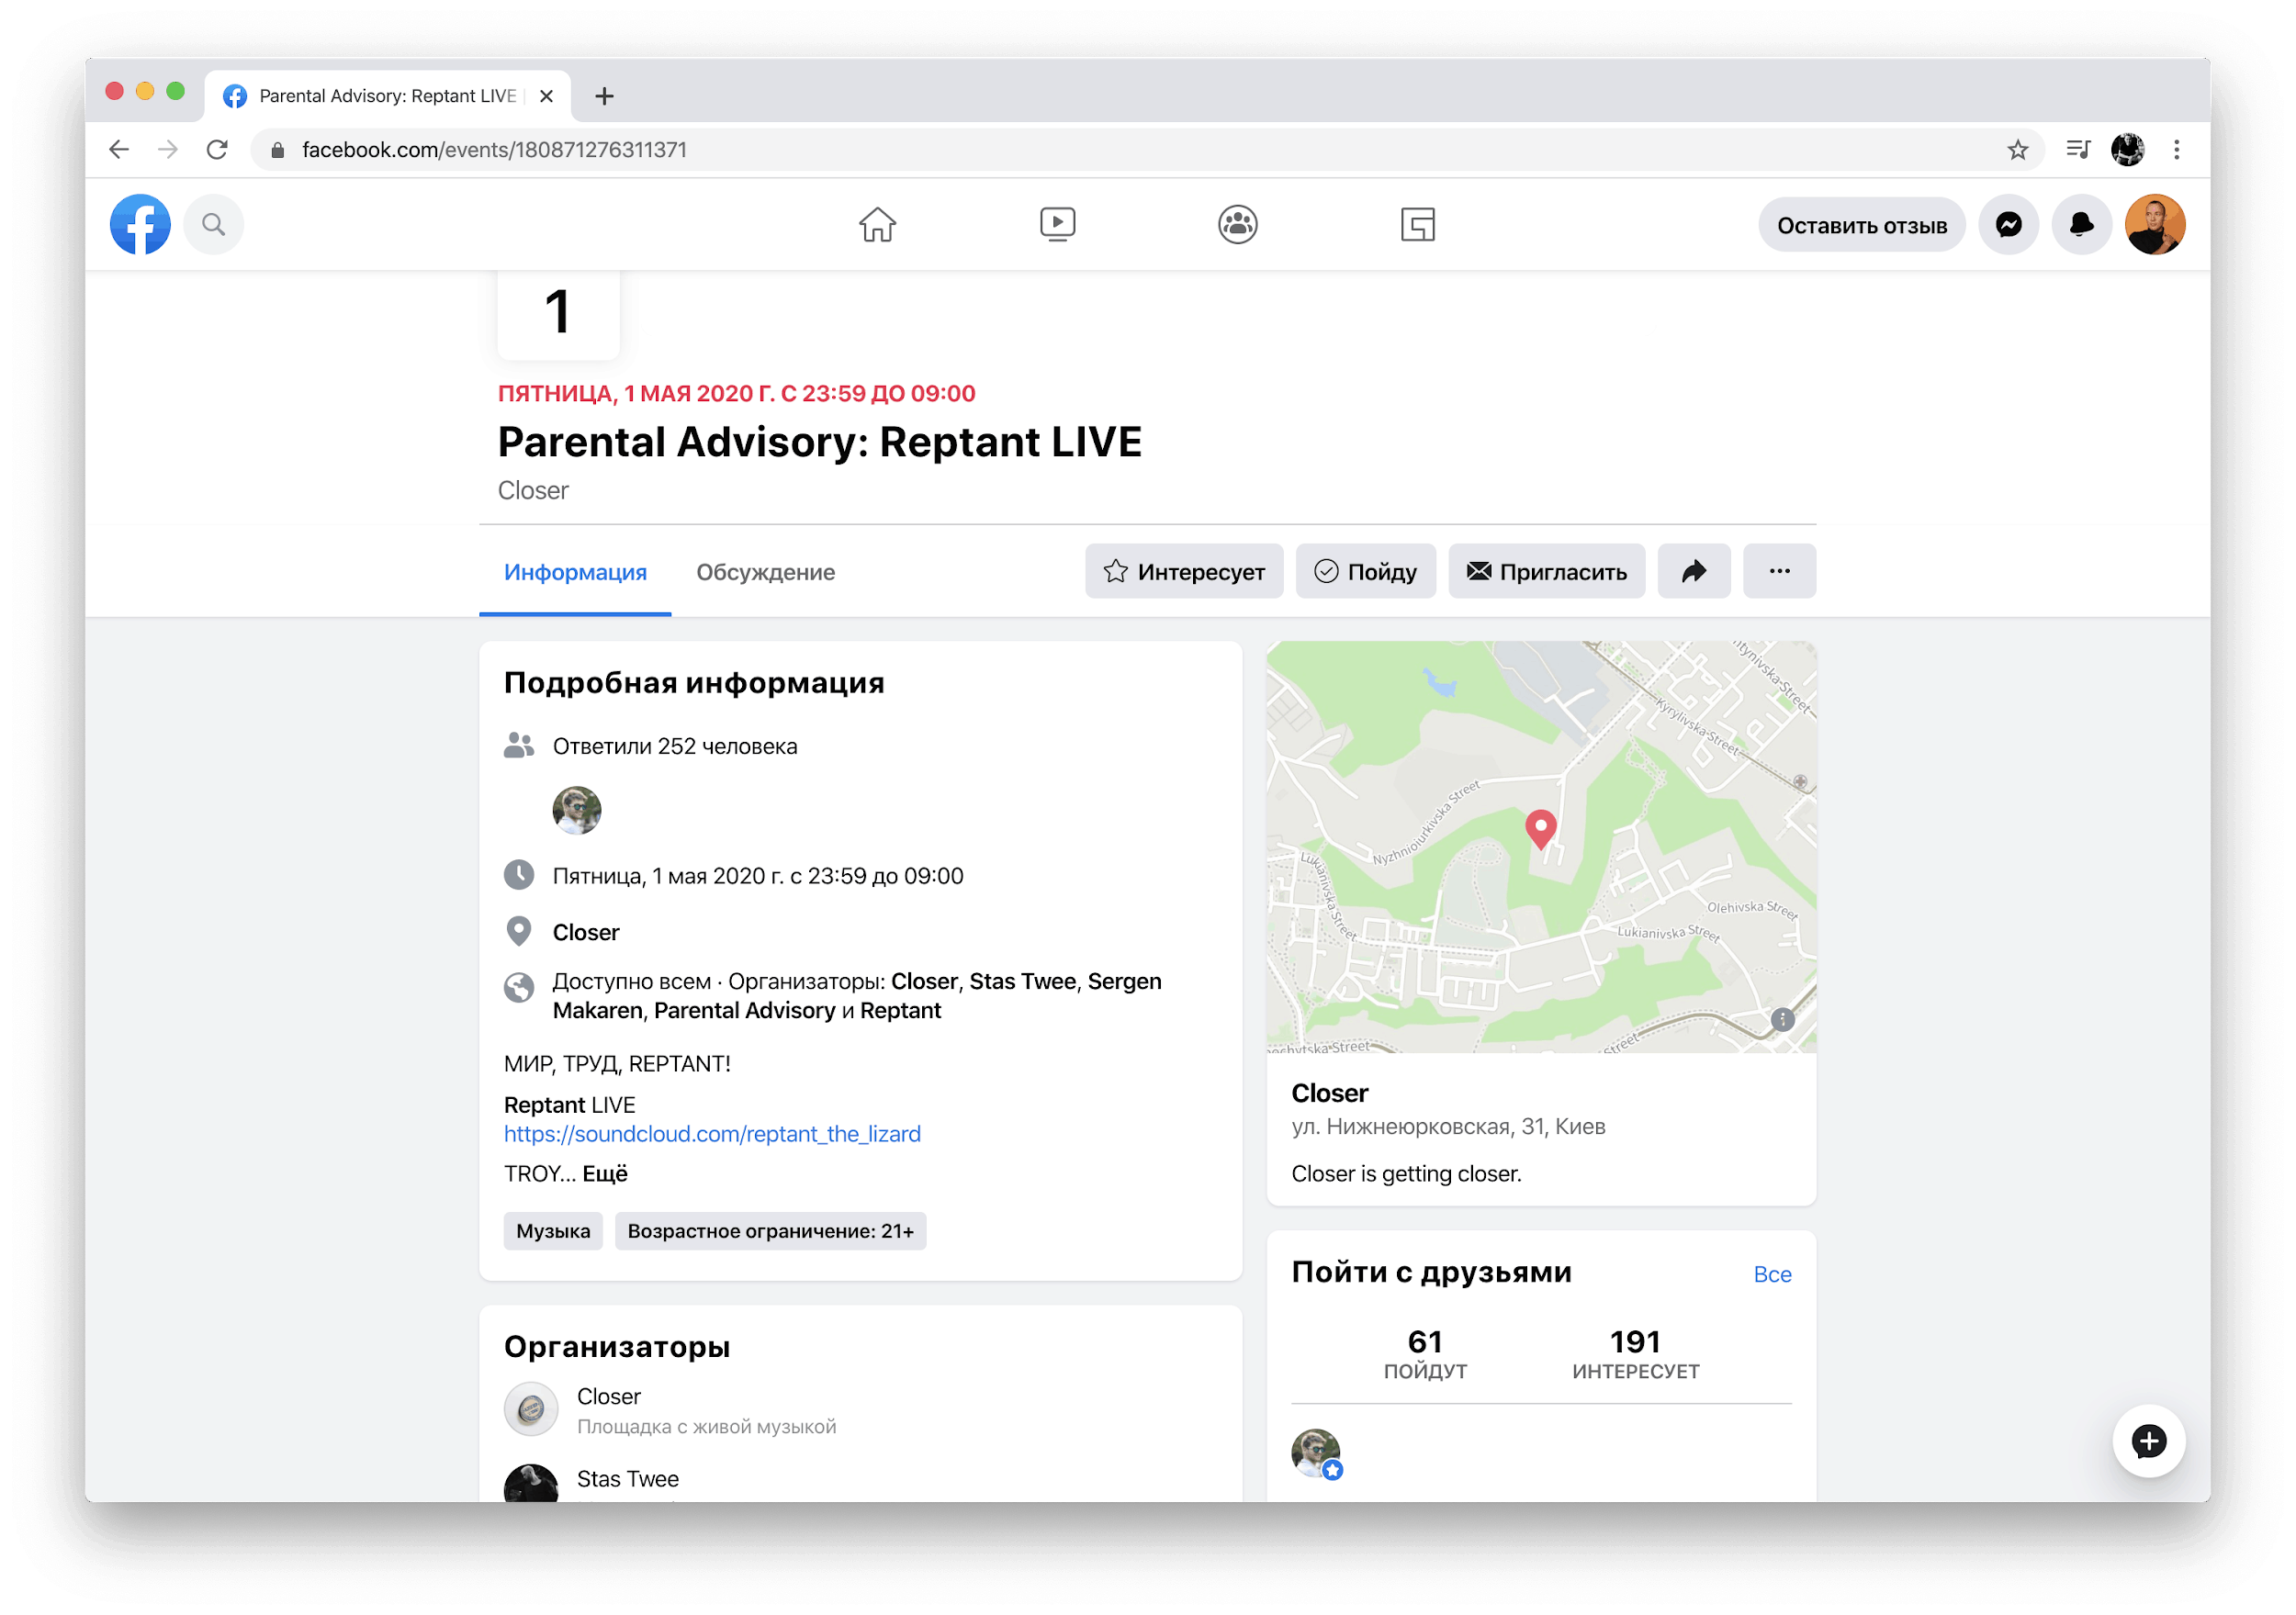Open the Closer map thumbnail
This screenshot has height=1615, width=2296.
[1541, 847]
